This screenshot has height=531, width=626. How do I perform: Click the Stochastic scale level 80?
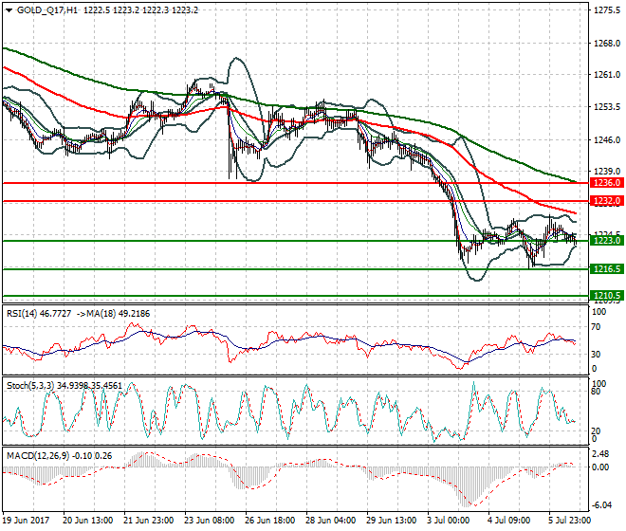[x=596, y=392]
